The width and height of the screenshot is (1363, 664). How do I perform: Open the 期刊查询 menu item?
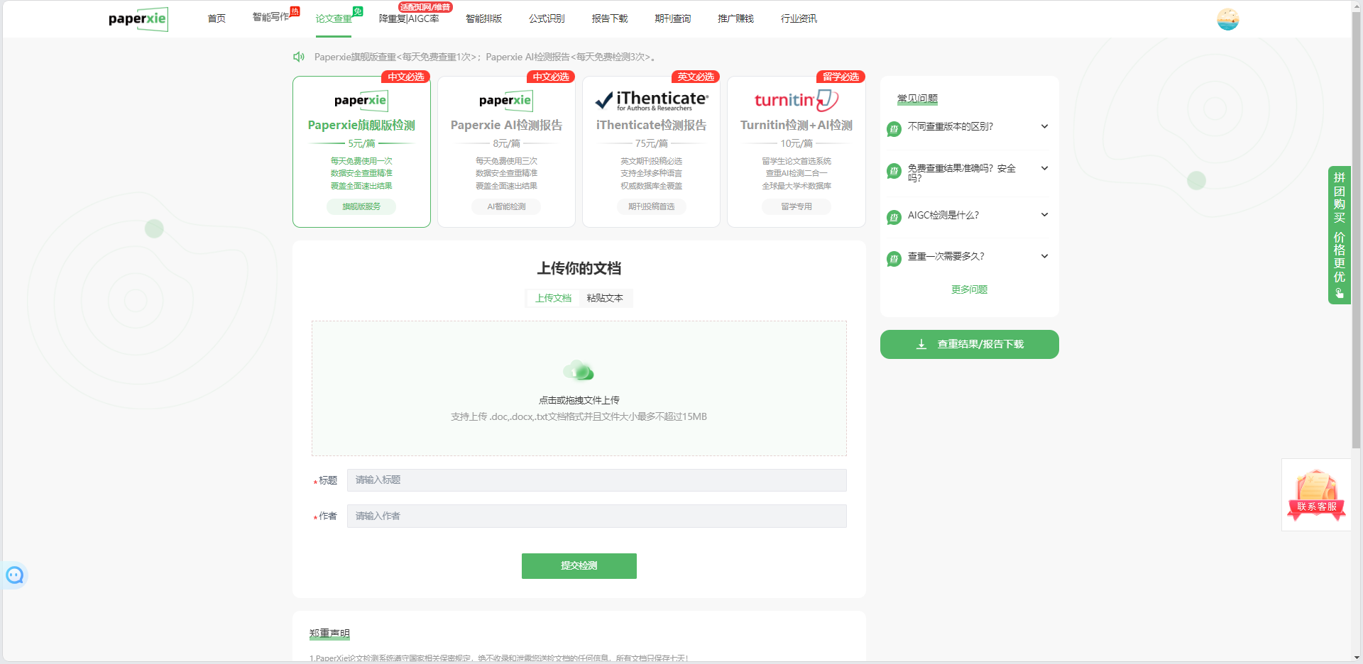tap(672, 19)
